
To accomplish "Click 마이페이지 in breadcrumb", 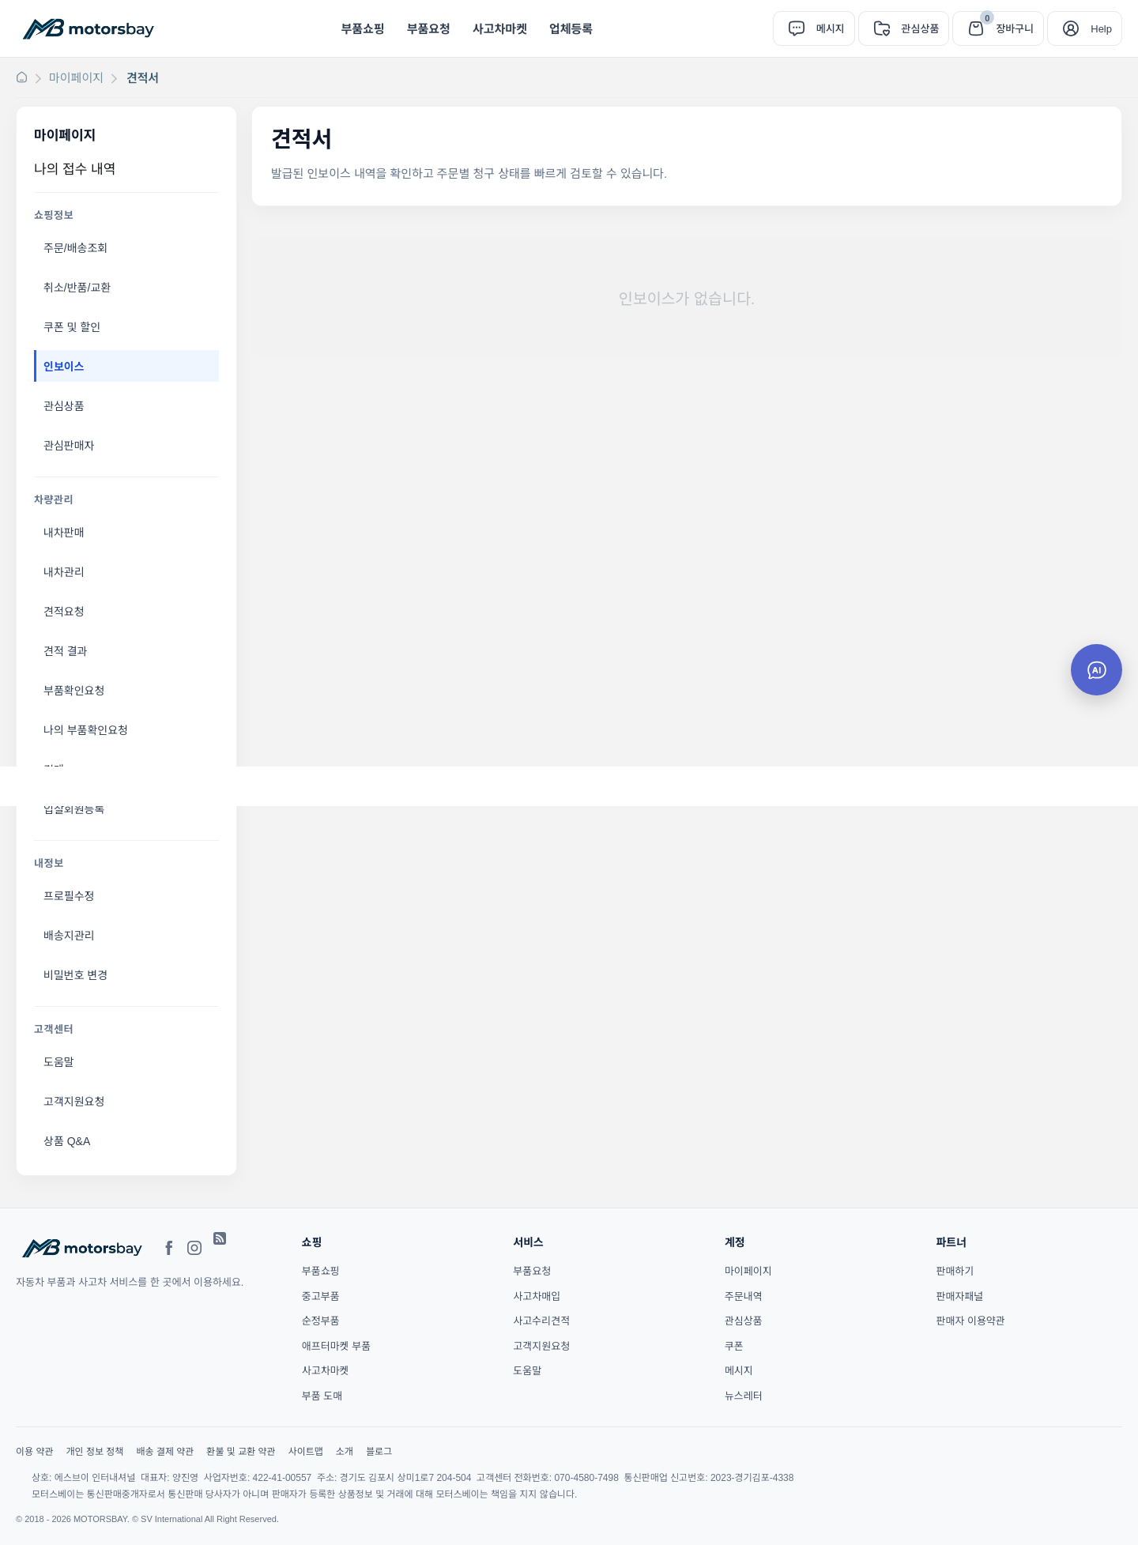I will click(x=76, y=77).
